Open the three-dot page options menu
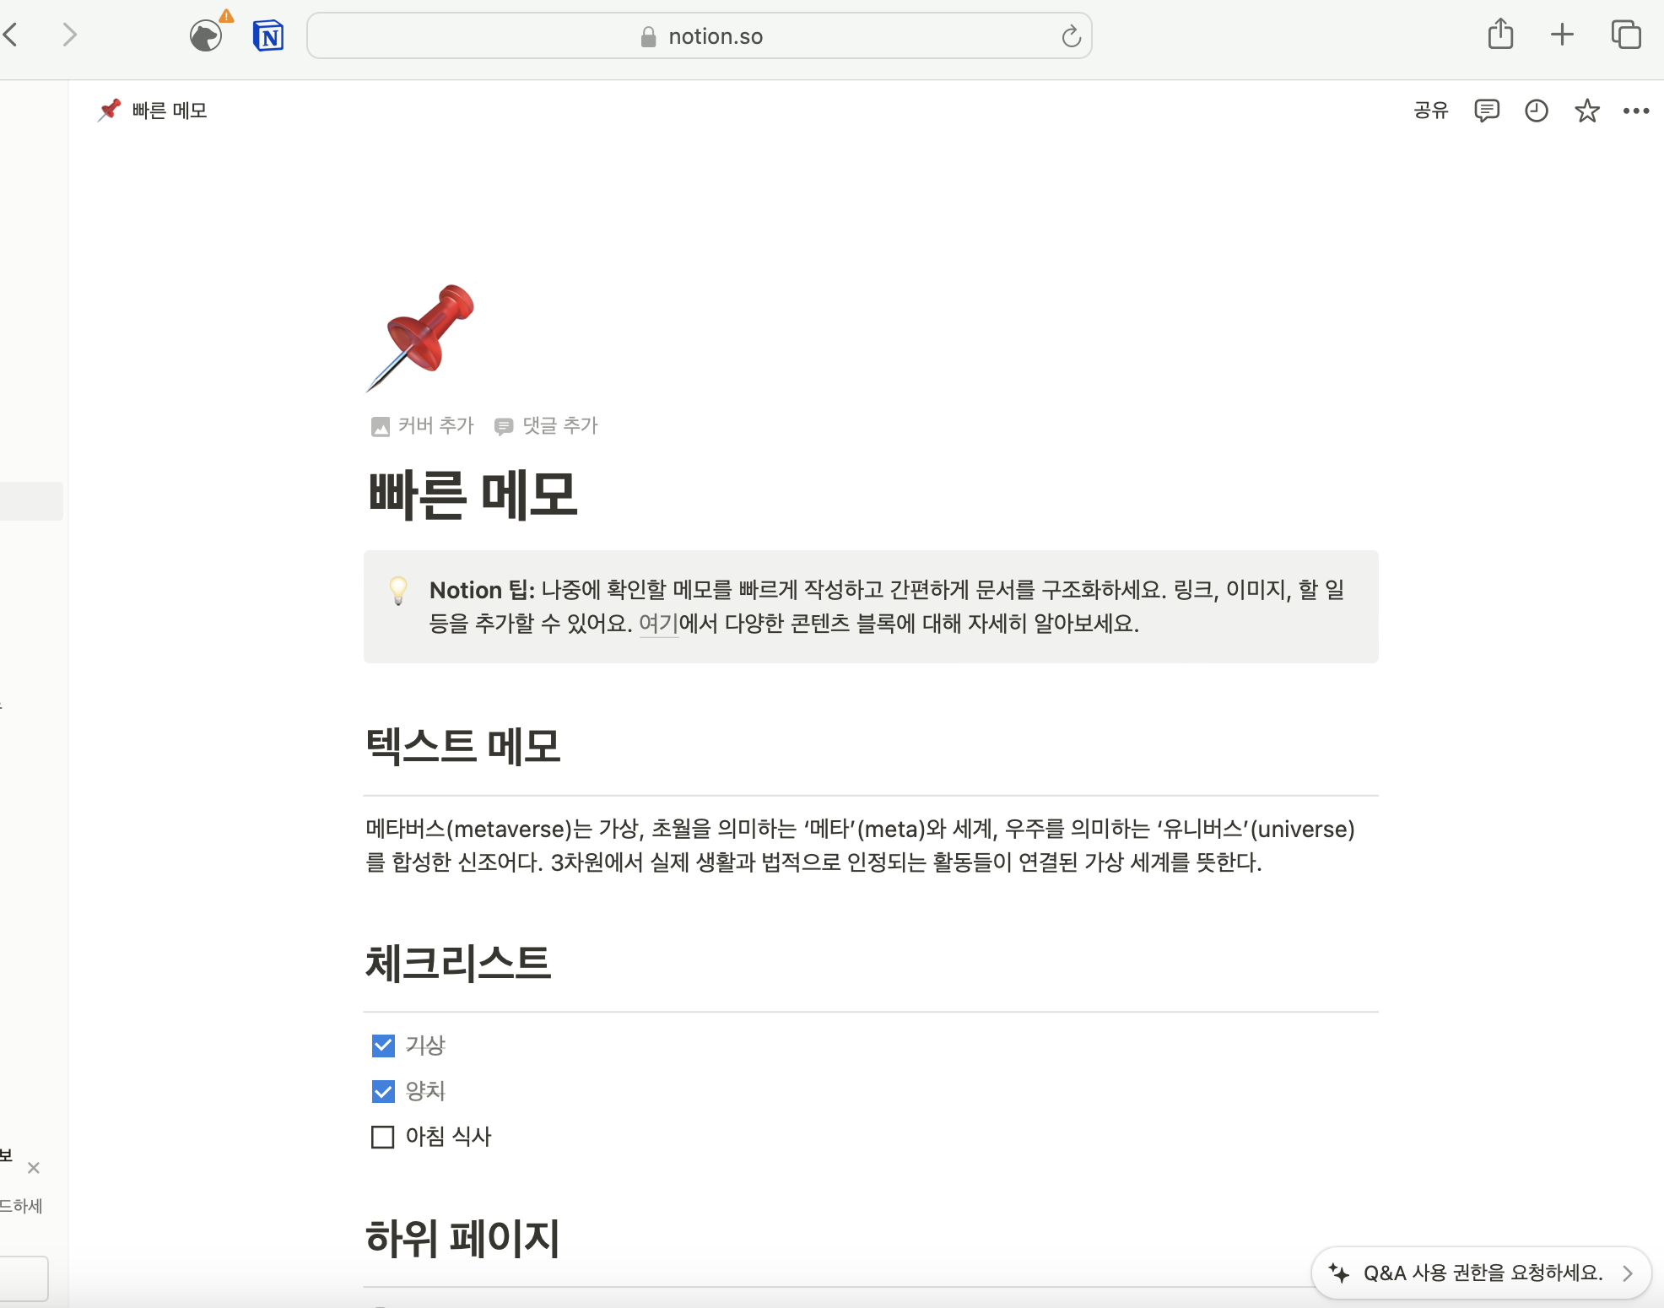The image size is (1664, 1308). (x=1635, y=111)
